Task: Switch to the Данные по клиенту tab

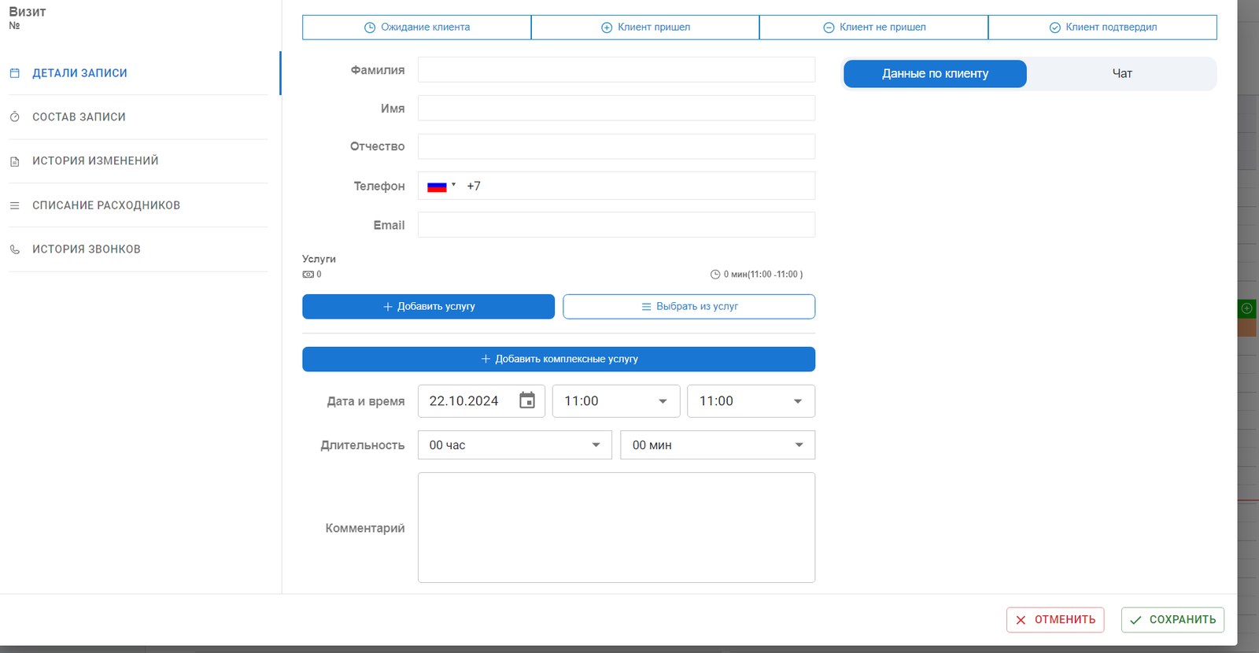Action: pyautogui.click(x=935, y=74)
